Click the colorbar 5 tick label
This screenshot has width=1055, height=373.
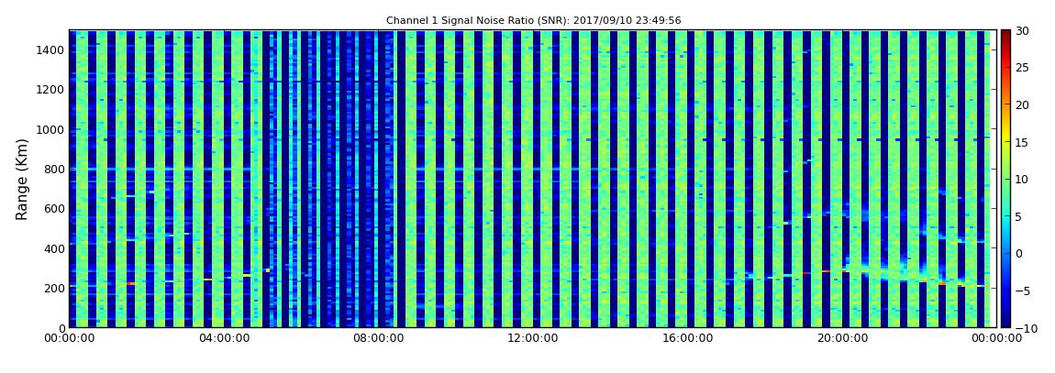click(x=1019, y=216)
